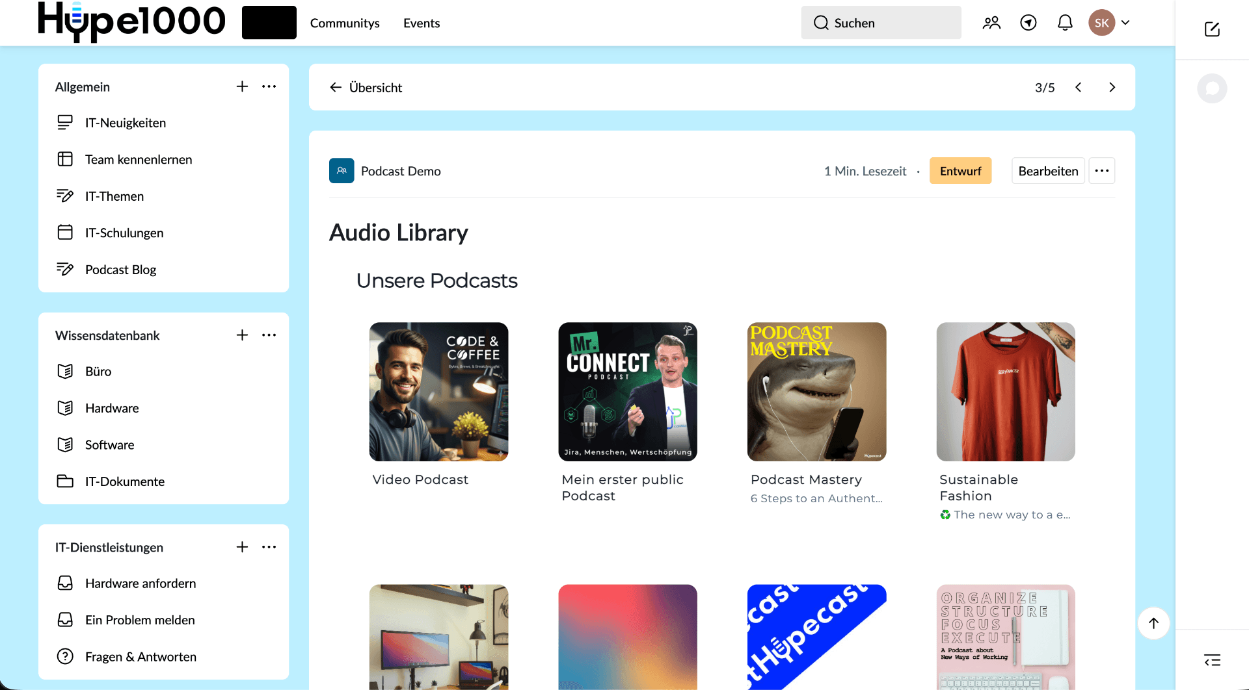
Task: Add item to Wissensdatenbank section
Action: (x=242, y=335)
